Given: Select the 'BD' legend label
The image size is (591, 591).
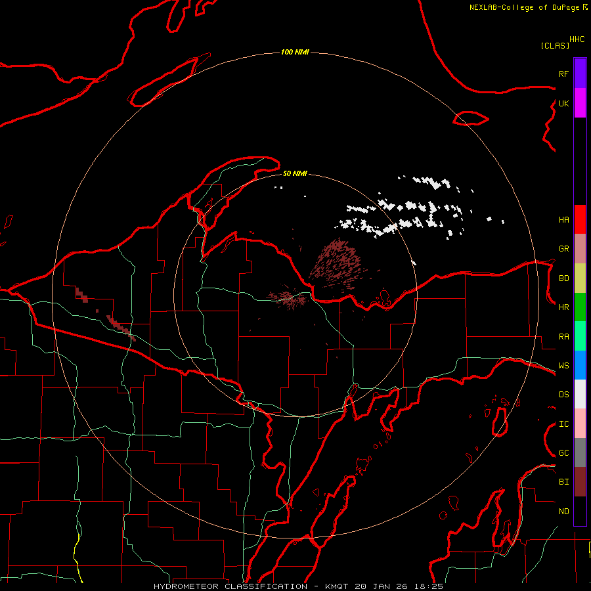Looking at the screenshot, I should click(x=563, y=278).
